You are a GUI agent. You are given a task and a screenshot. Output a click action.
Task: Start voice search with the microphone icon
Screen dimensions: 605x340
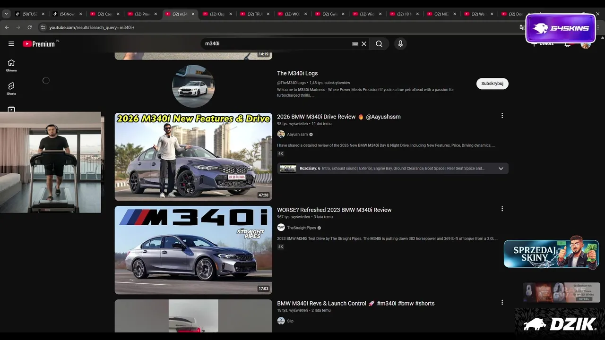coord(400,44)
